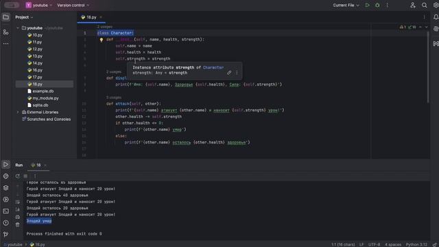Open more options in the strength tooltip
The width and height of the screenshot is (439, 247).
237,73
